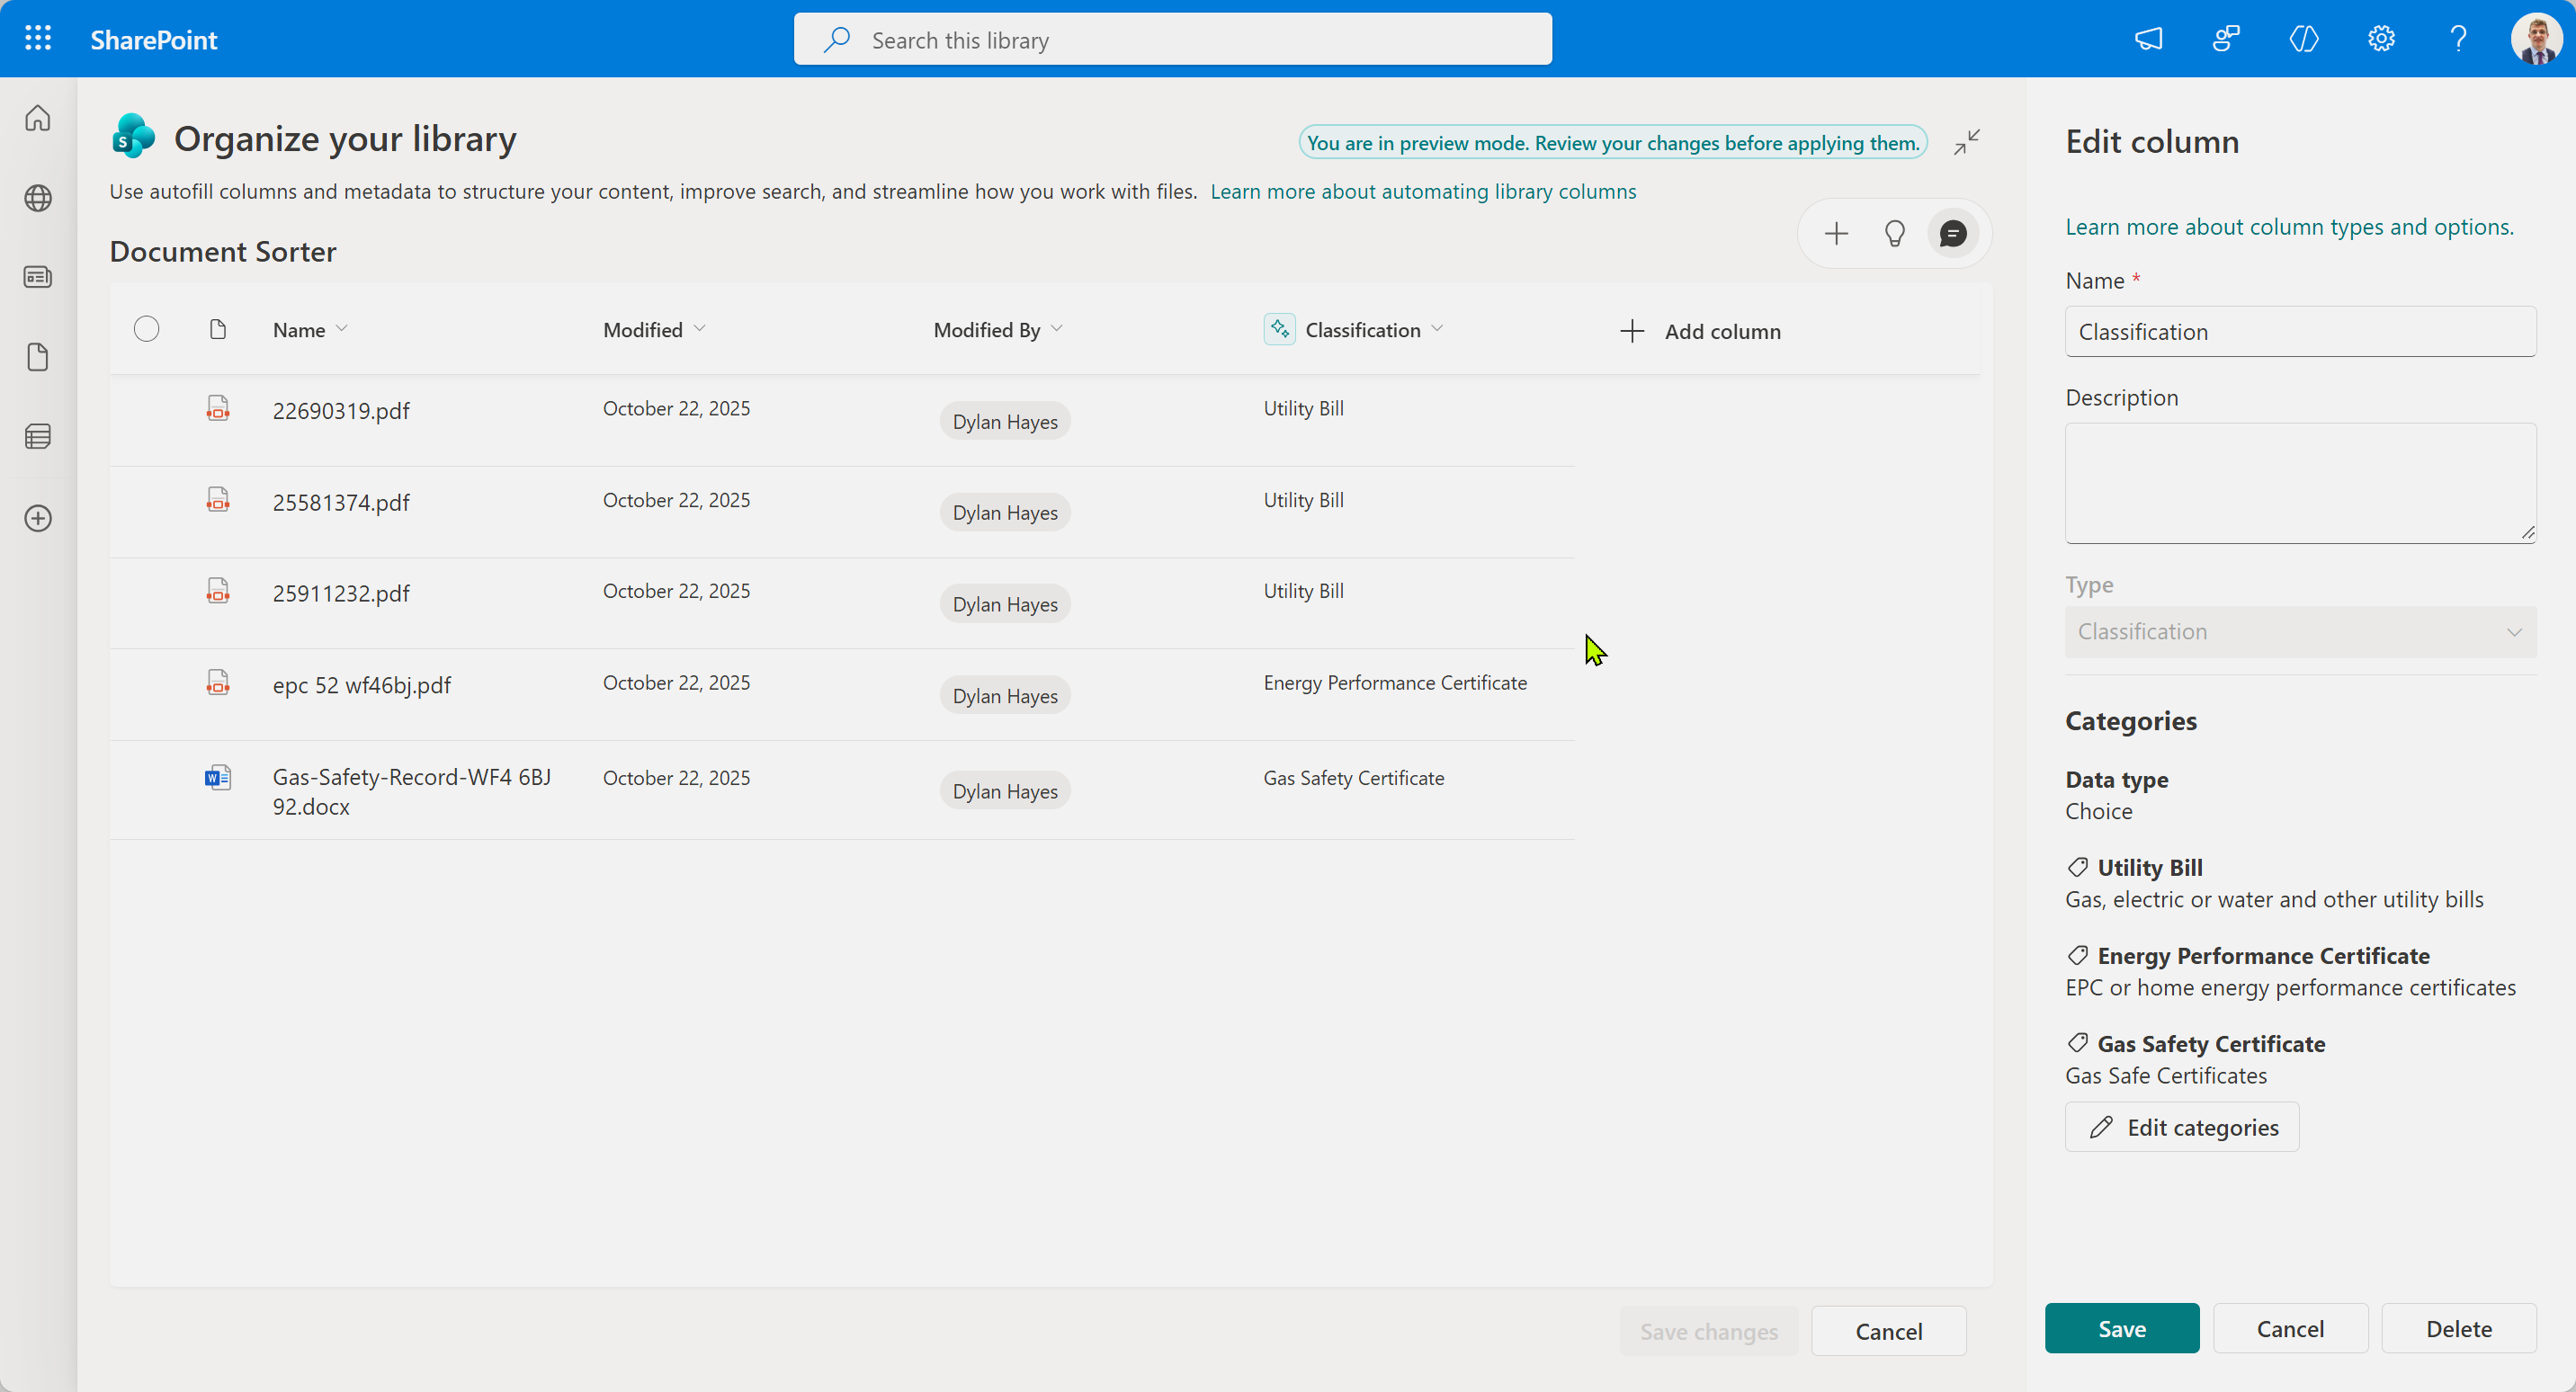This screenshot has width=2576, height=1392.
Task: Open the chat bubble icon in toolbar
Action: [x=1952, y=234]
